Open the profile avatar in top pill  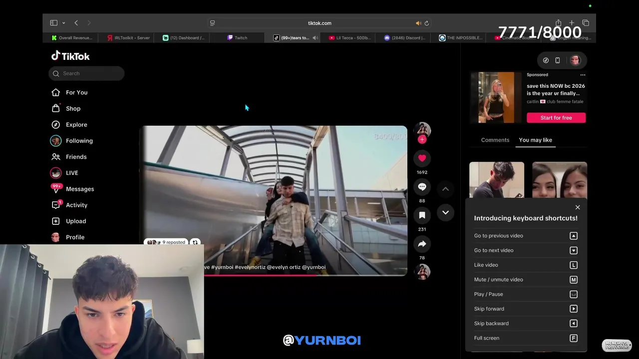pos(575,60)
